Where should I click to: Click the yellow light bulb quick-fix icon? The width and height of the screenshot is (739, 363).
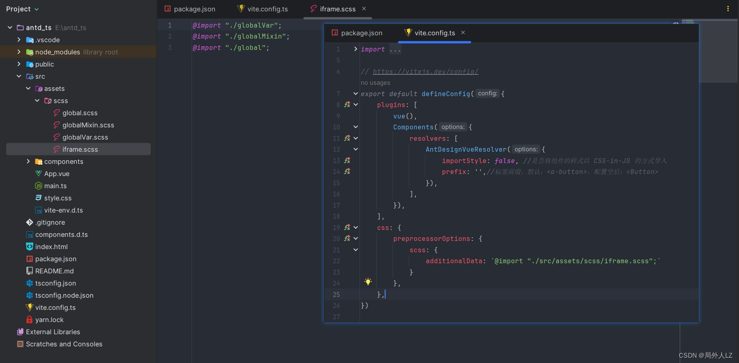coord(368,281)
